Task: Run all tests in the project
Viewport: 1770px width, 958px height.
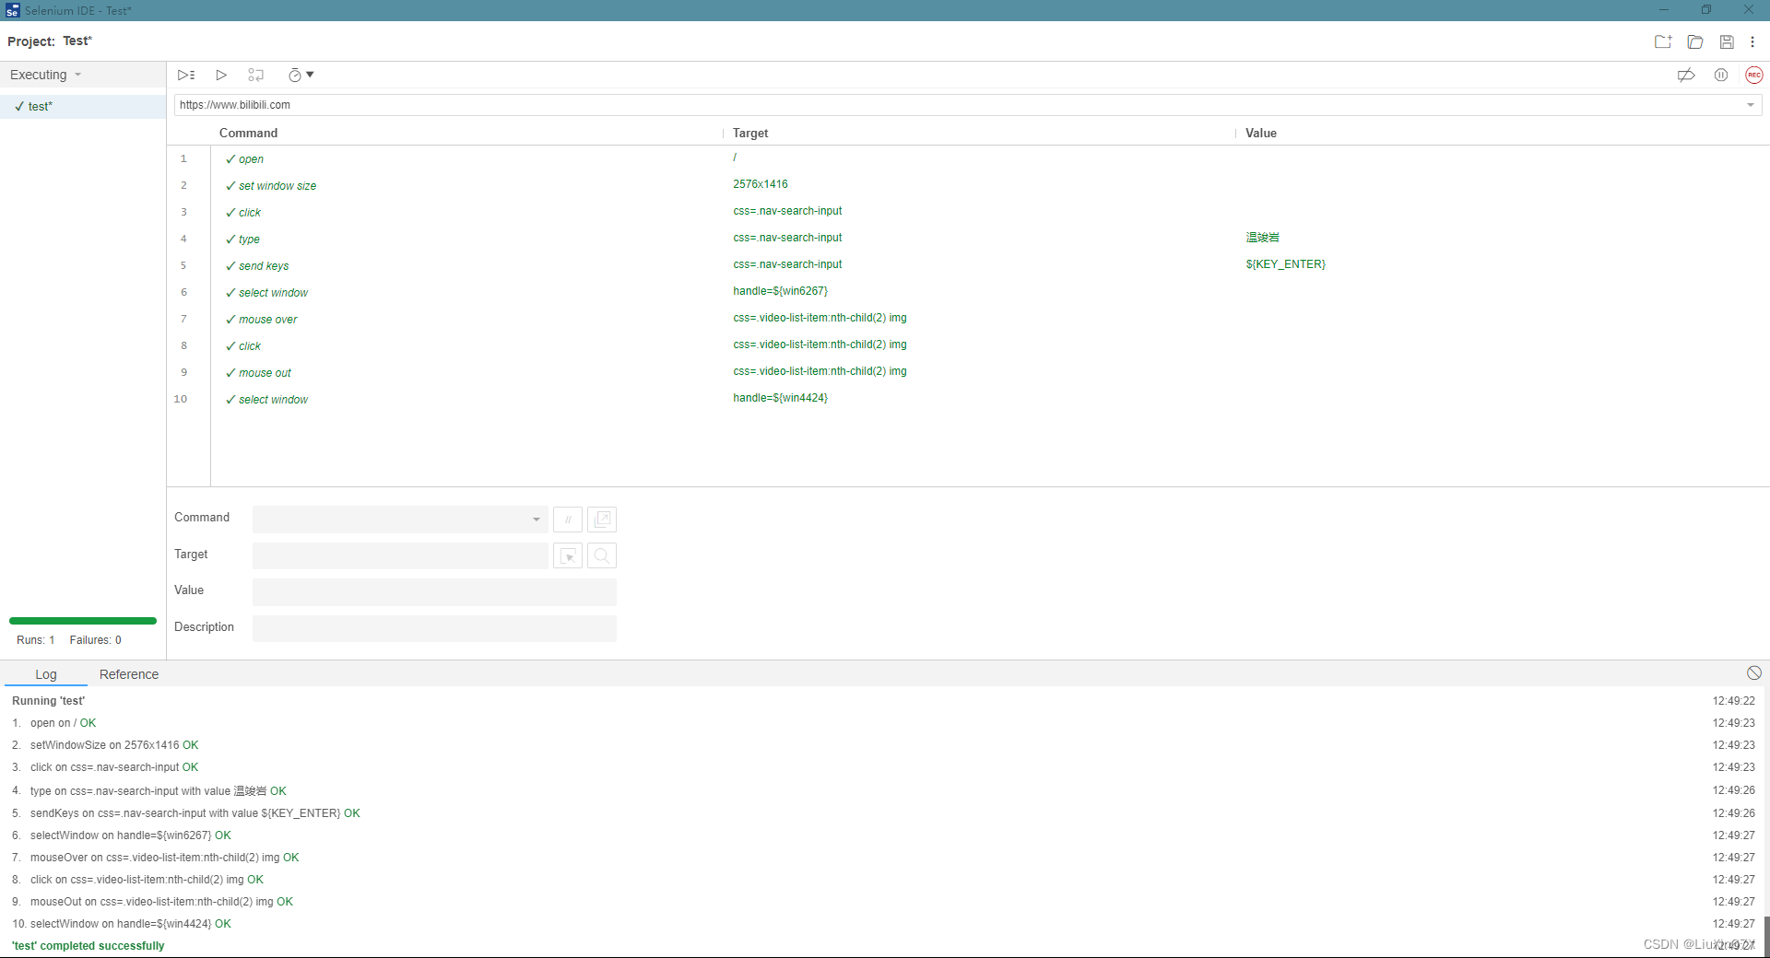Action: pos(186,75)
